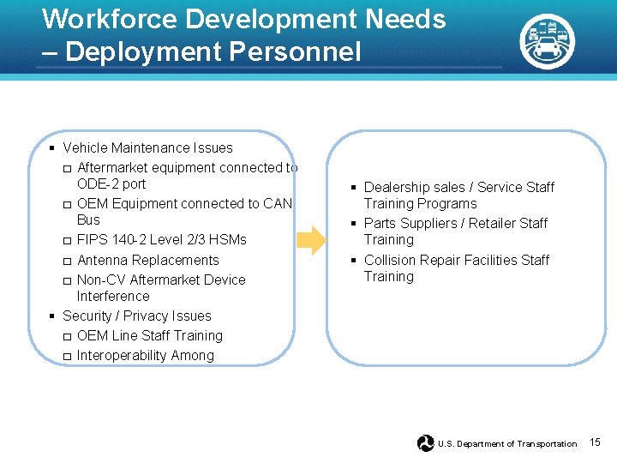Click 'OEM Line Staff Training' bullet
The image size is (617, 463).
click(150, 335)
